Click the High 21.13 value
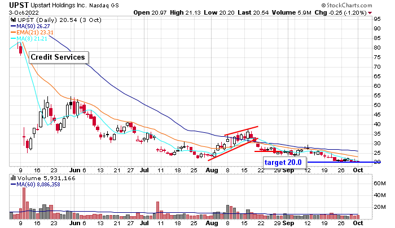The image size is (395, 228). 185,12
